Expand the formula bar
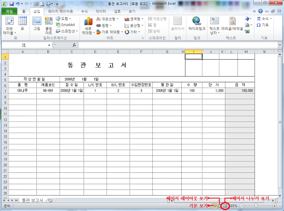The image size is (284, 211). [279, 45]
